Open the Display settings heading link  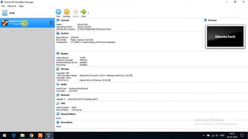click(64, 54)
